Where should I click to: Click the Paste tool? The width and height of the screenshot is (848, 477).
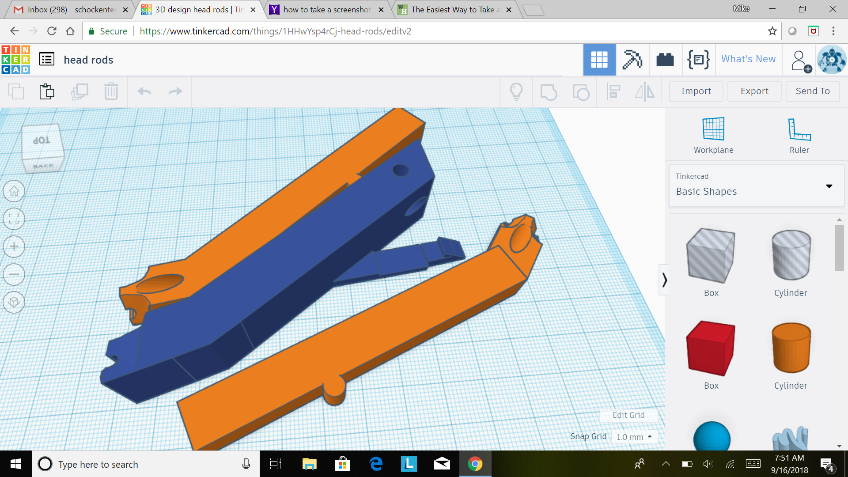[x=47, y=92]
